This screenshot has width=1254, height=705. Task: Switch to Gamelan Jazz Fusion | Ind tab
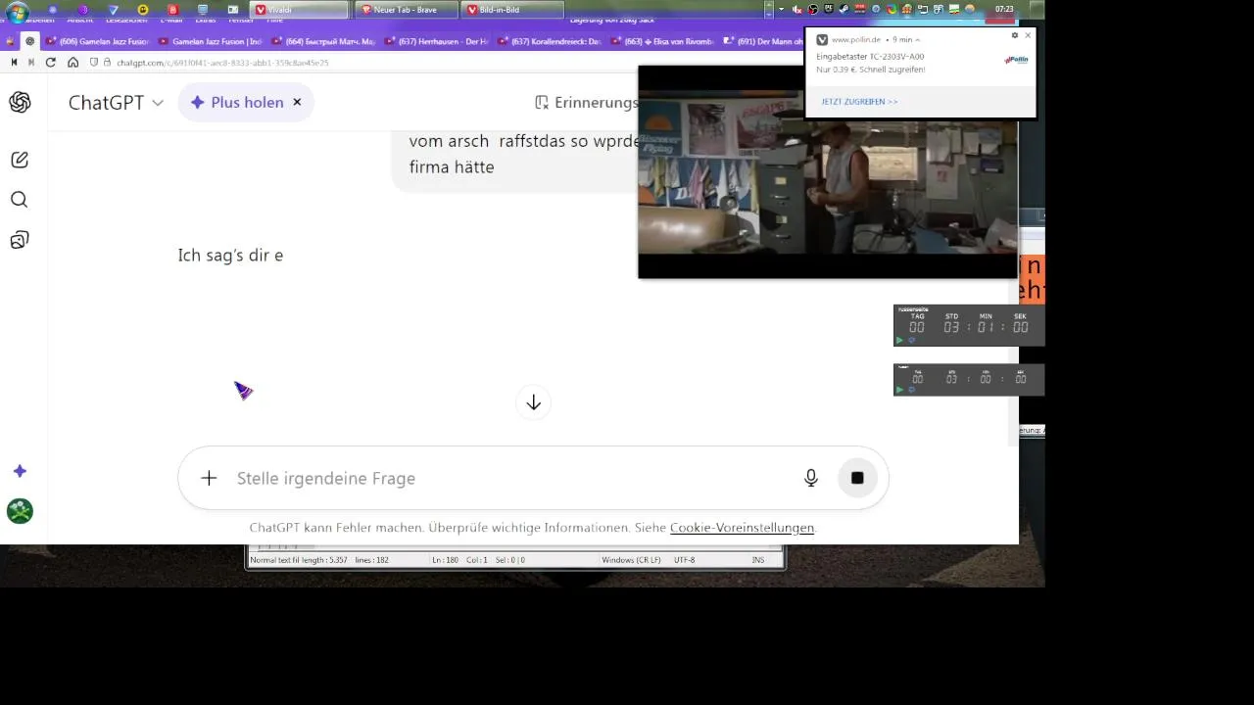click(x=209, y=41)
